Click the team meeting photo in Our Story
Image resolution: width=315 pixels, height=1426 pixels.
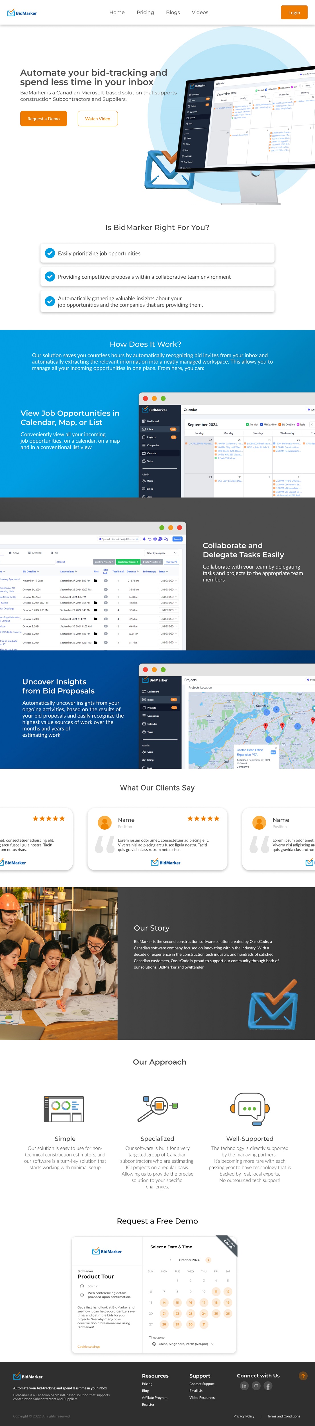[x=59, y=963]
